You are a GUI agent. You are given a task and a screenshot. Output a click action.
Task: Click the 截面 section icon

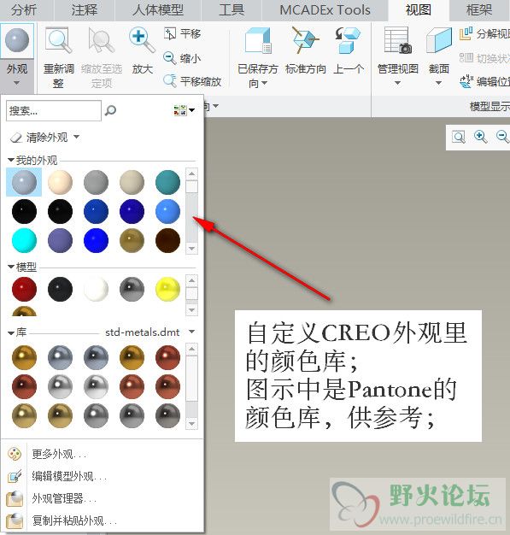coord(439,41)
